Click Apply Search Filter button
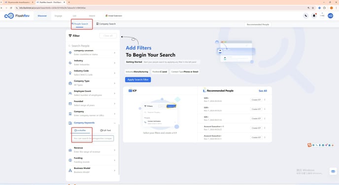This screenshot has height=185, width=339. tap(138, 79)
